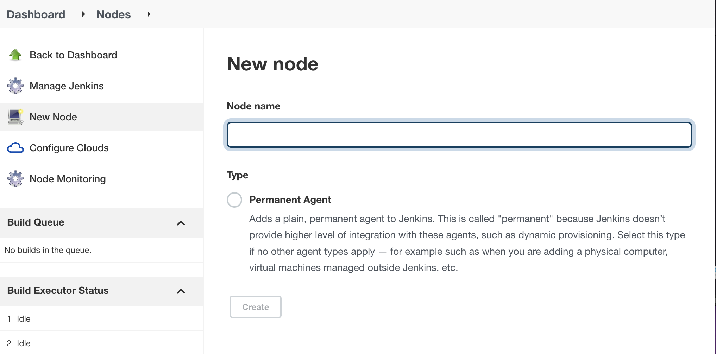Click the green Back to Dashboard arrow icon

click(x=15, y=55)
